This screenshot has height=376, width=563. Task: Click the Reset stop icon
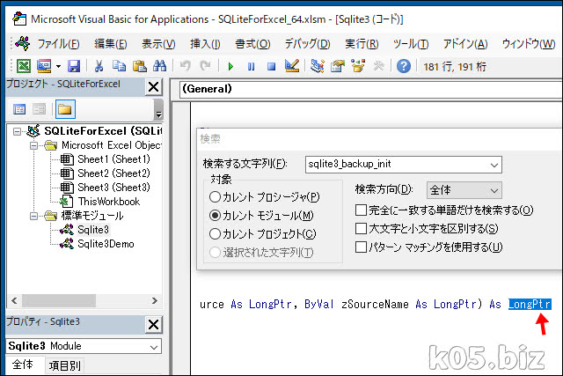272,67
